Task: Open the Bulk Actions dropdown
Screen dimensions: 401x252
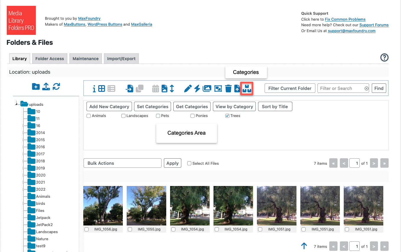Action: (122, 163)
